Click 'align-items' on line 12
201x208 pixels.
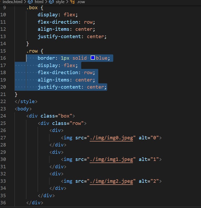(53, 29)
